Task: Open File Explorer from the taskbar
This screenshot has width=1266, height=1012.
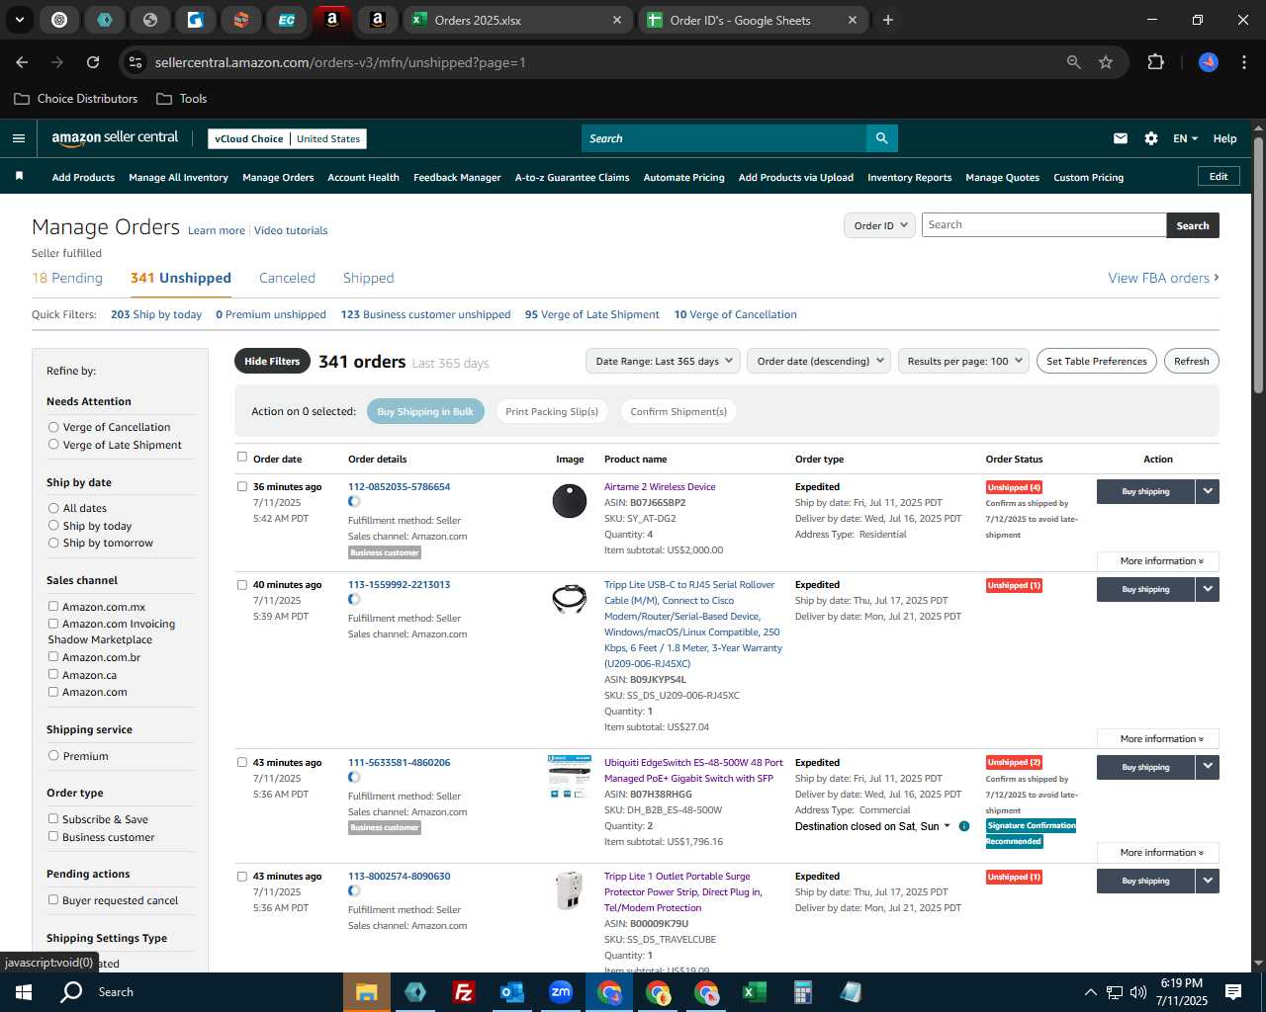Action: point(367,992)
